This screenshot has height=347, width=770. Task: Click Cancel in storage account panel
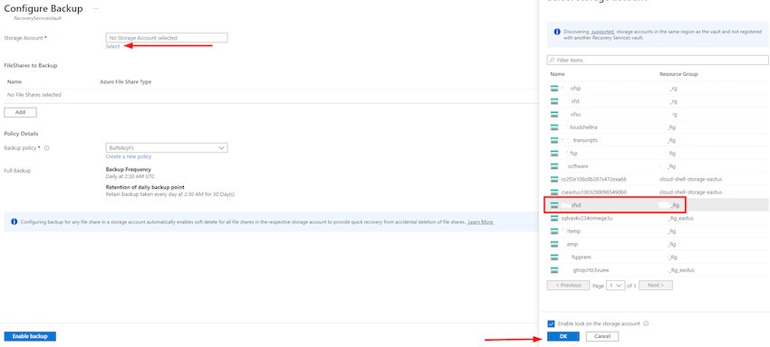[x=602, y=336]
